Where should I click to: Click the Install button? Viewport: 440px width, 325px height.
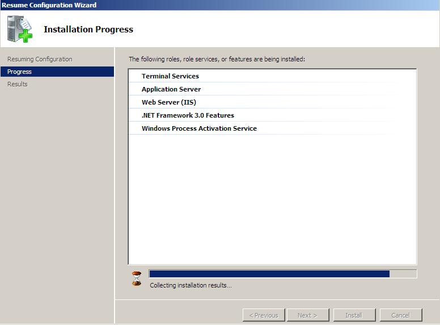(354, 315)
